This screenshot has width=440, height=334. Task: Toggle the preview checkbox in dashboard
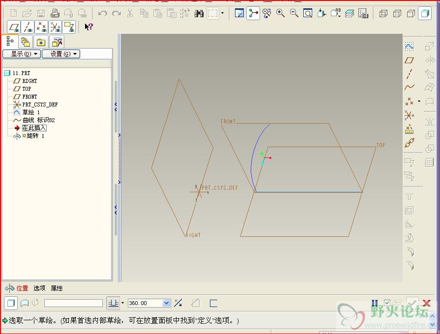[387, 303]
